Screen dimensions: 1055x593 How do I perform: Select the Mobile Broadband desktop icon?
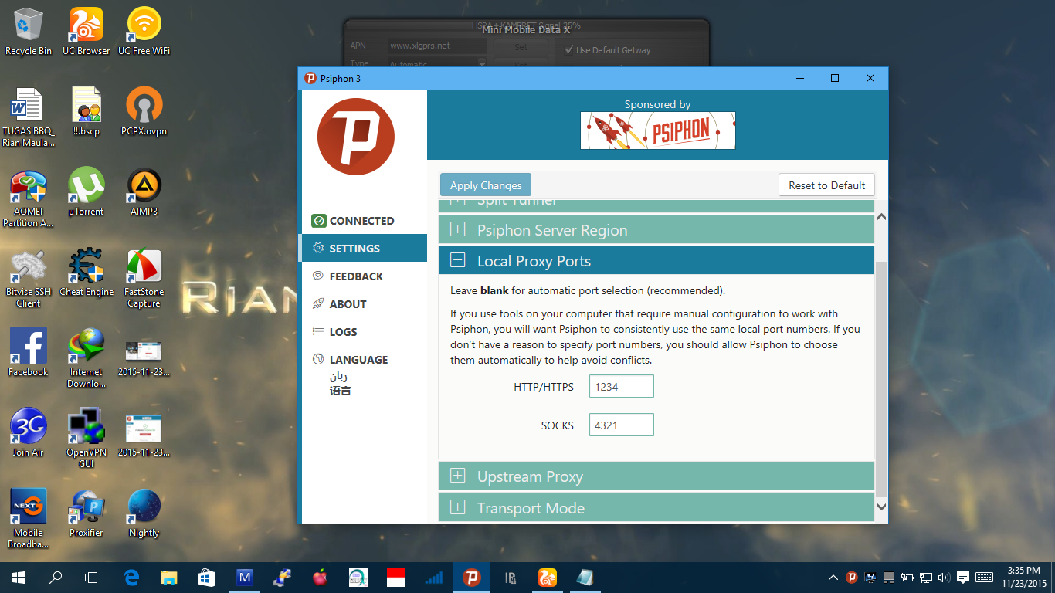tap(29, 520)
